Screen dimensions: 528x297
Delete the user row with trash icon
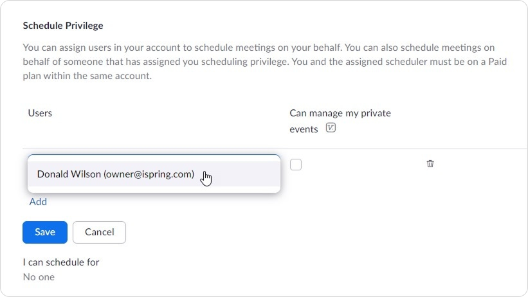(x=430, y=164)
